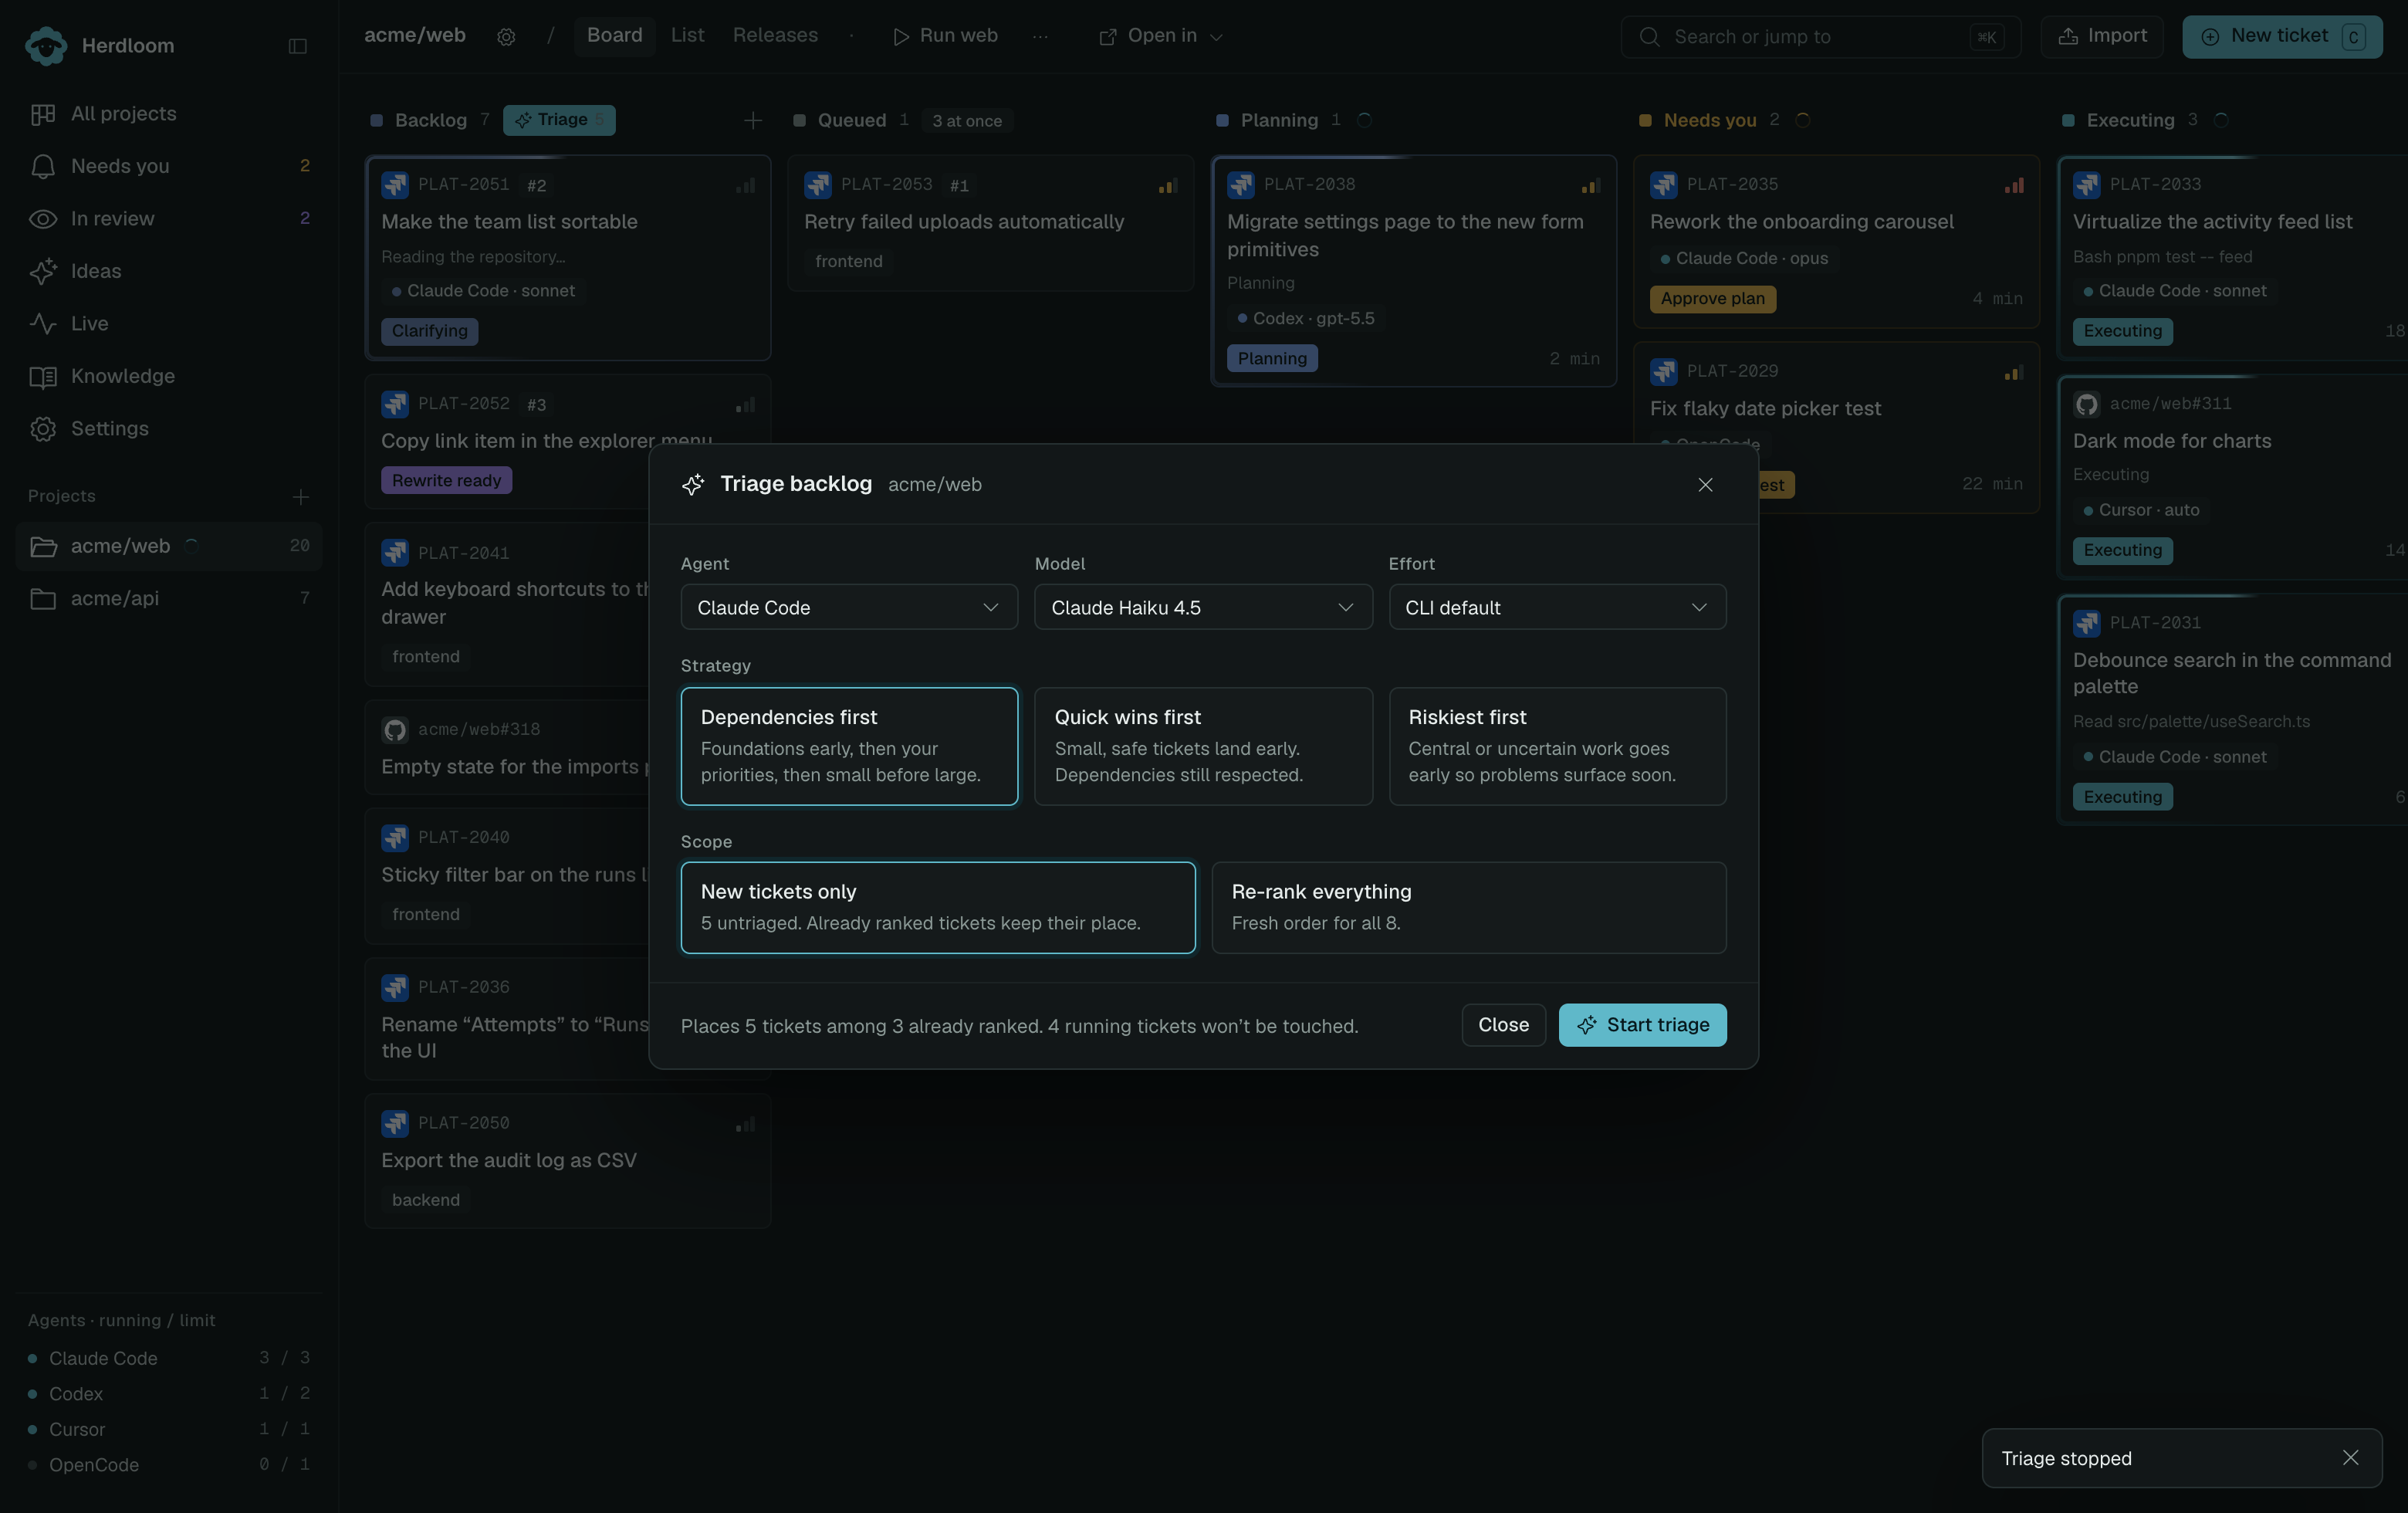
Task: Close the Triage backlog dialog
Action: click(x=1705, y=485)
